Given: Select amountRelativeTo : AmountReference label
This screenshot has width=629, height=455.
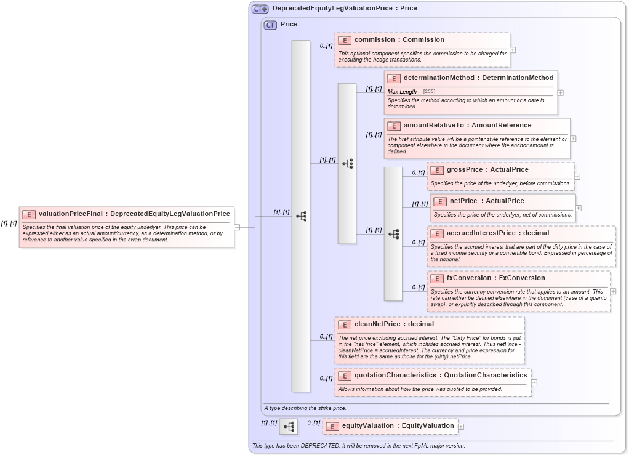Looking at the screenshot, I should pos(467,125).
